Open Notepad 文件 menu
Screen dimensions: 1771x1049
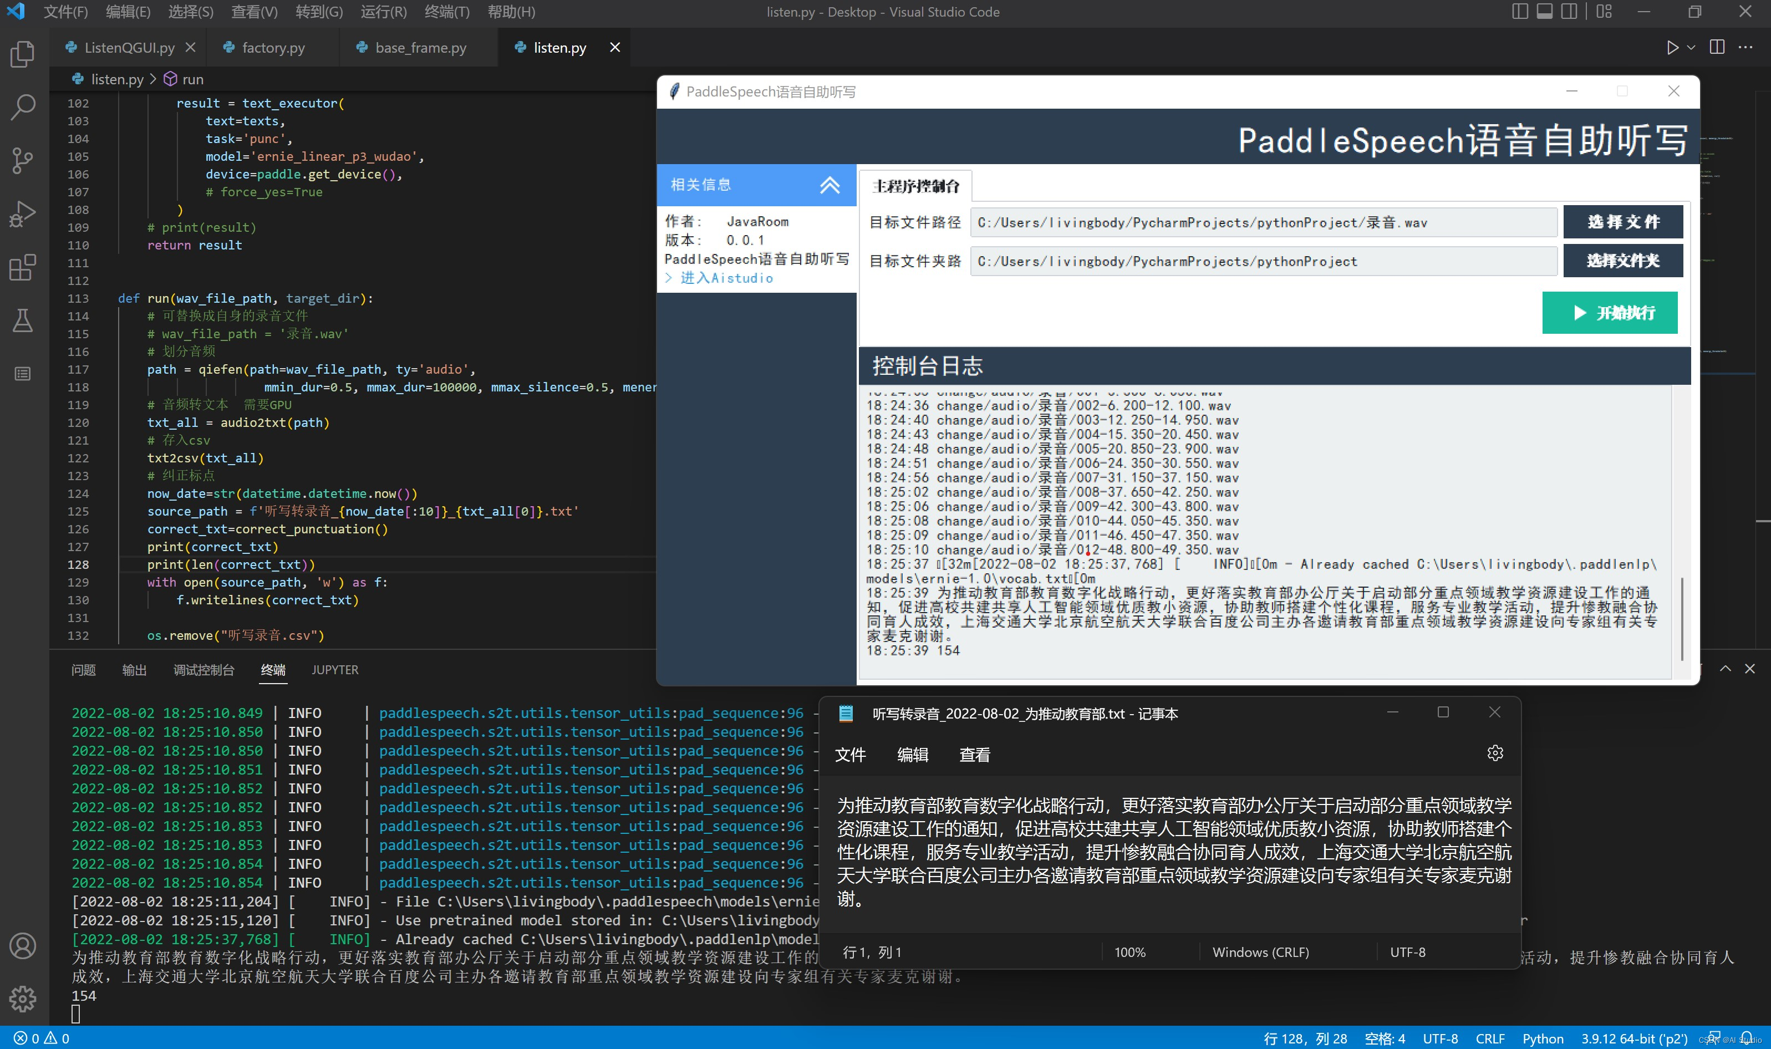pyautogui.click(x=850, y=755)
